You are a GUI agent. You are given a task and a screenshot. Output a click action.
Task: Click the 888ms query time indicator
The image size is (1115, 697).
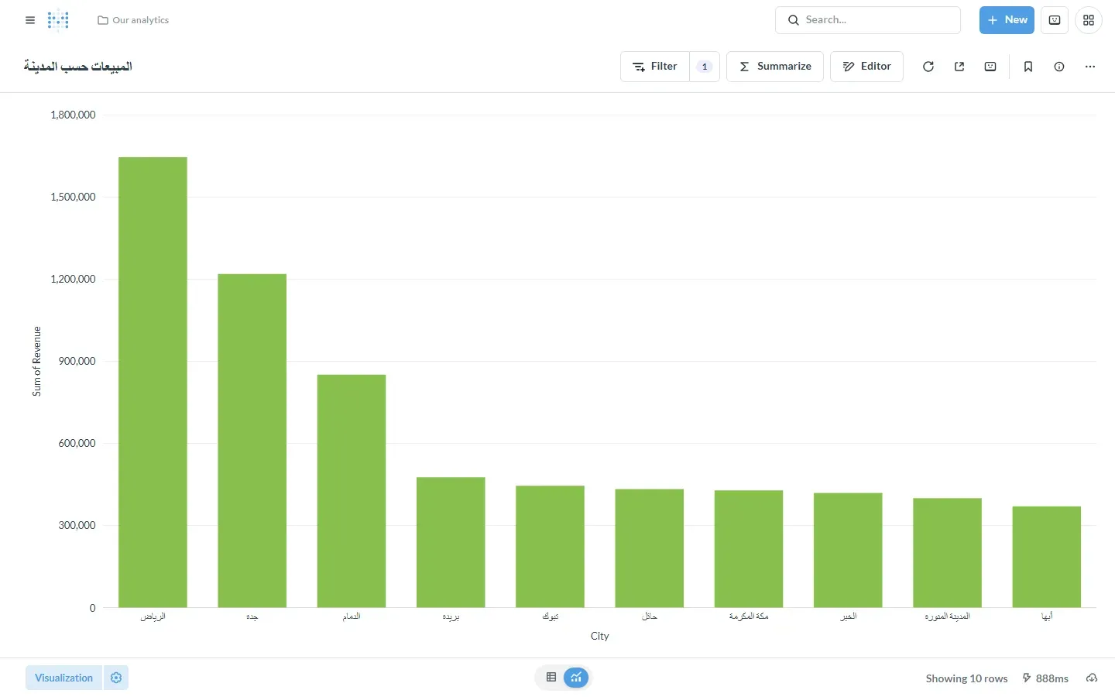tap(1045, 678)
